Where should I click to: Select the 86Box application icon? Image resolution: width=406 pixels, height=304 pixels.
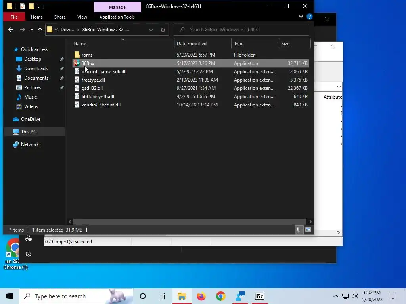point(77,63)
